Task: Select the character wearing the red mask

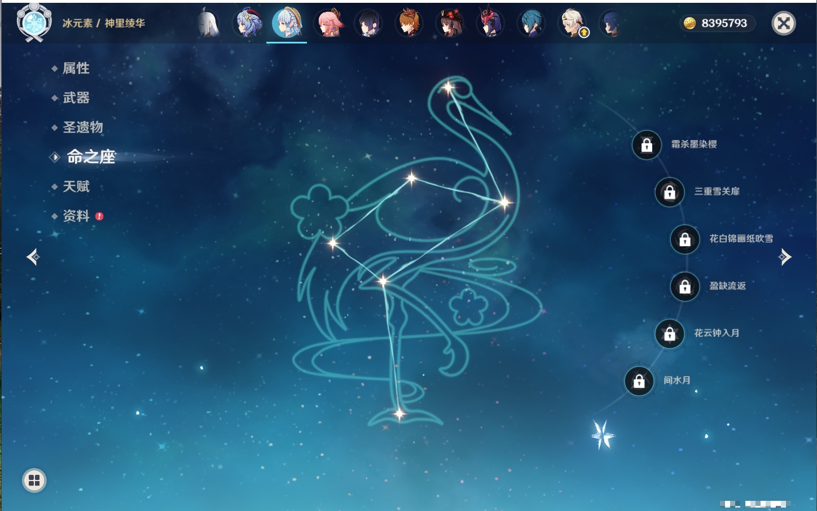Action: coord(490,24)
